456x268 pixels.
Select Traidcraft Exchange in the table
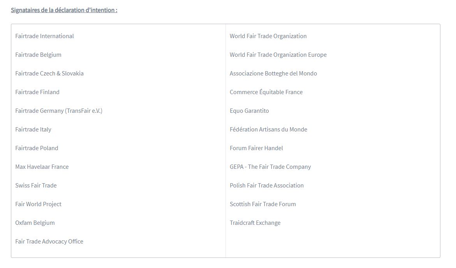255,223
